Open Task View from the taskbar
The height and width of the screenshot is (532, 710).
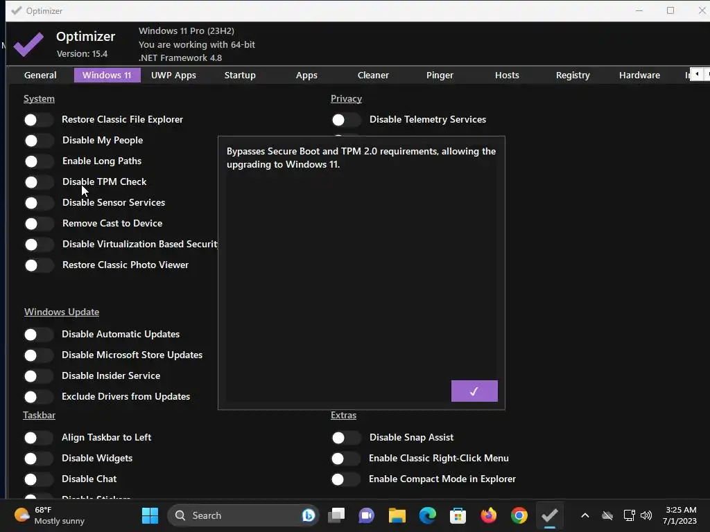pyautogui.click(x=336, y=515)
